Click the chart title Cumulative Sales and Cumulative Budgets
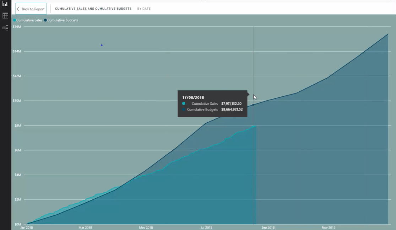The width and height of the screenshot is (396, 230). coord(93,9)
